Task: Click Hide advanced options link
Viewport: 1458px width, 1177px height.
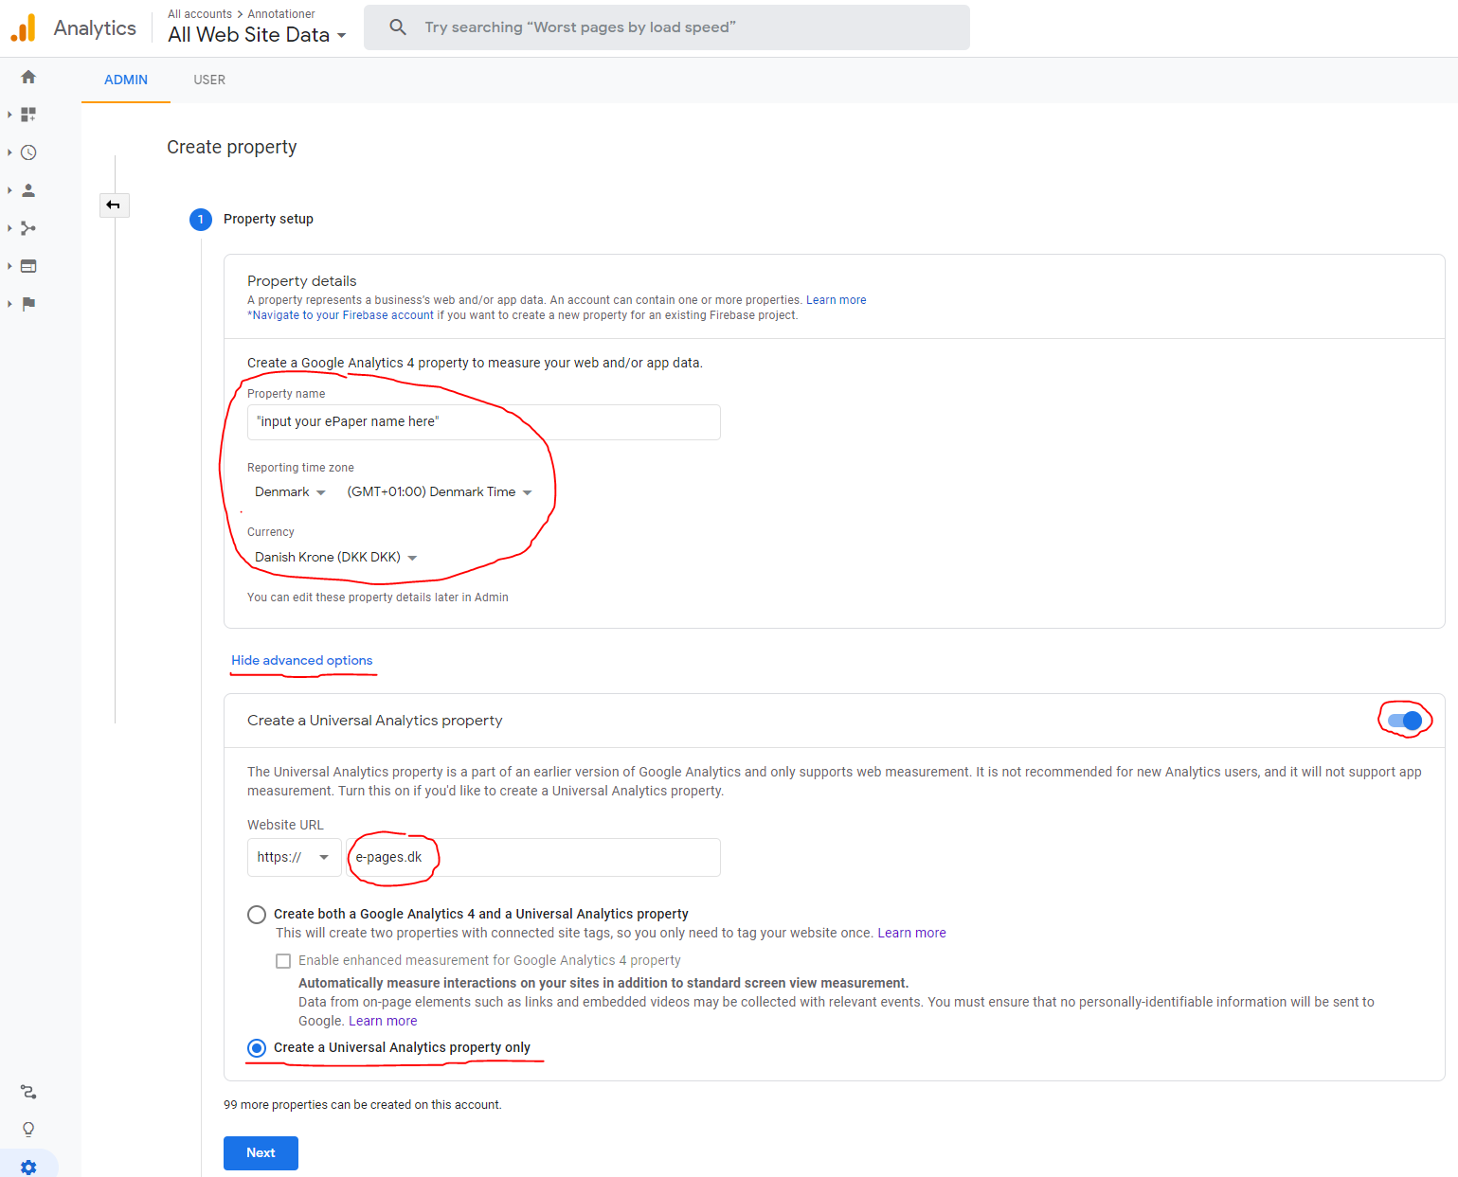Action: point(302,660)
